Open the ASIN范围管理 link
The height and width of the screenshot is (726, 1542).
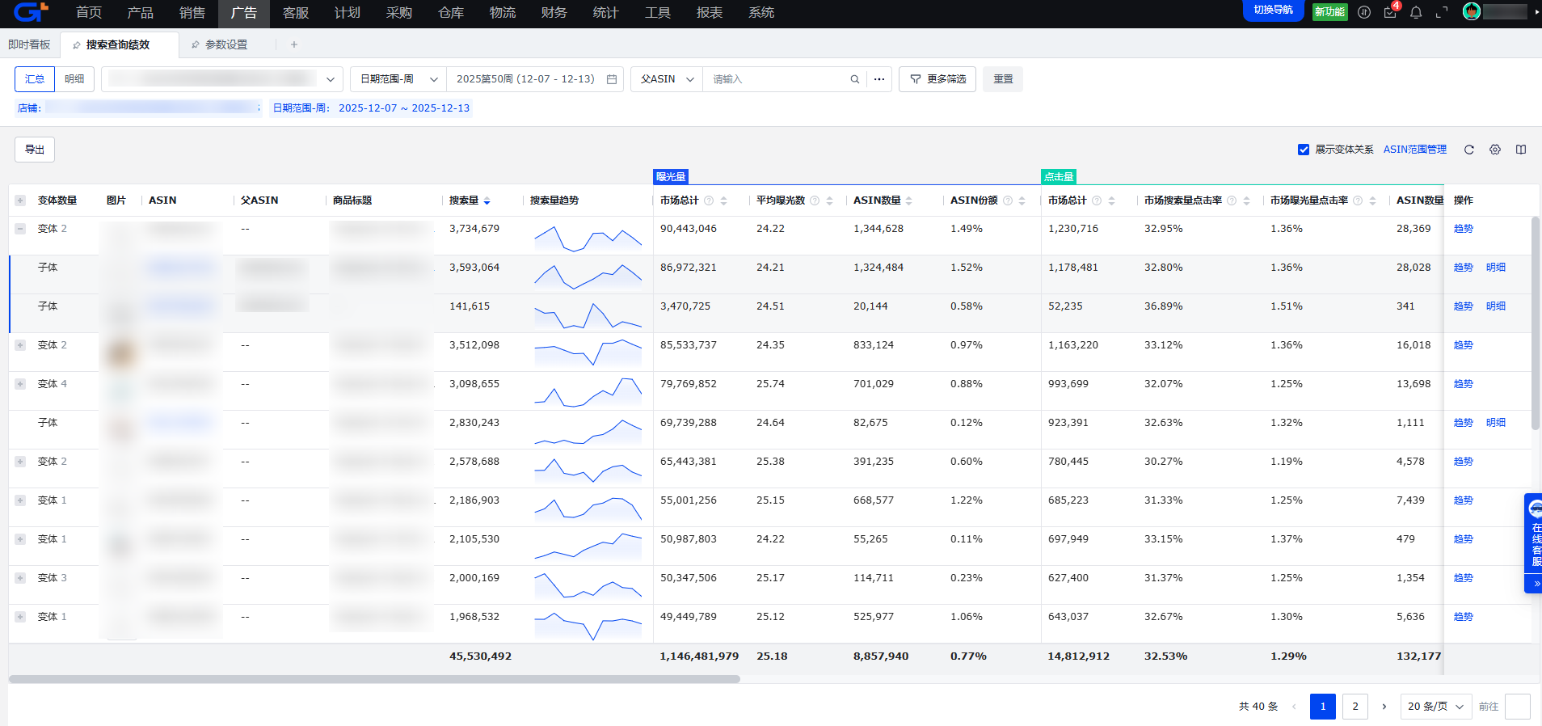1414,150
